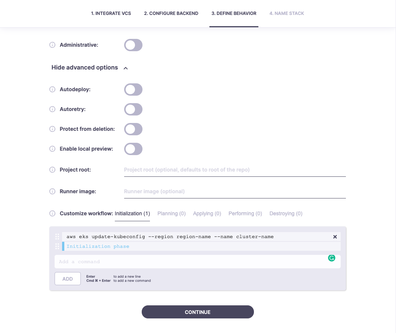Viewport: 396px width, 333px height.
Task: Click info icon beside Autodeploy
Action: [x=52, y=90]
